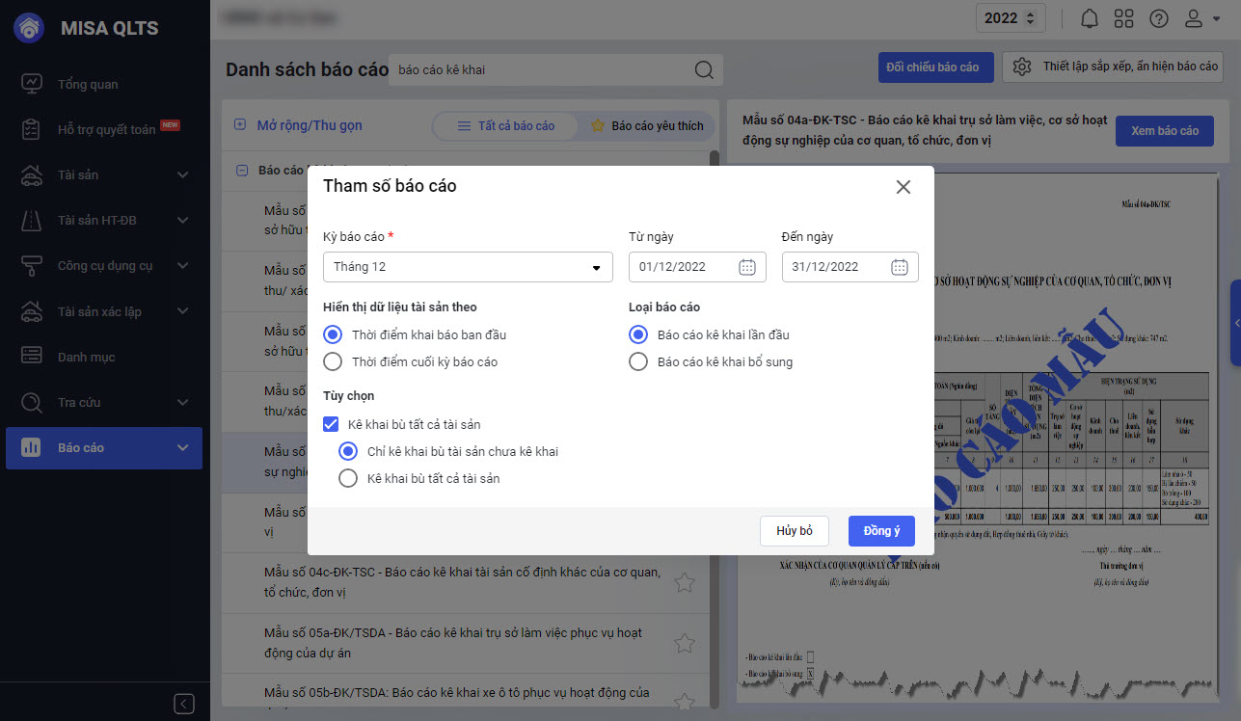Click the Đến ngày date field
The height and width of the screenshot is (721, 1241).
click(850, 267)
